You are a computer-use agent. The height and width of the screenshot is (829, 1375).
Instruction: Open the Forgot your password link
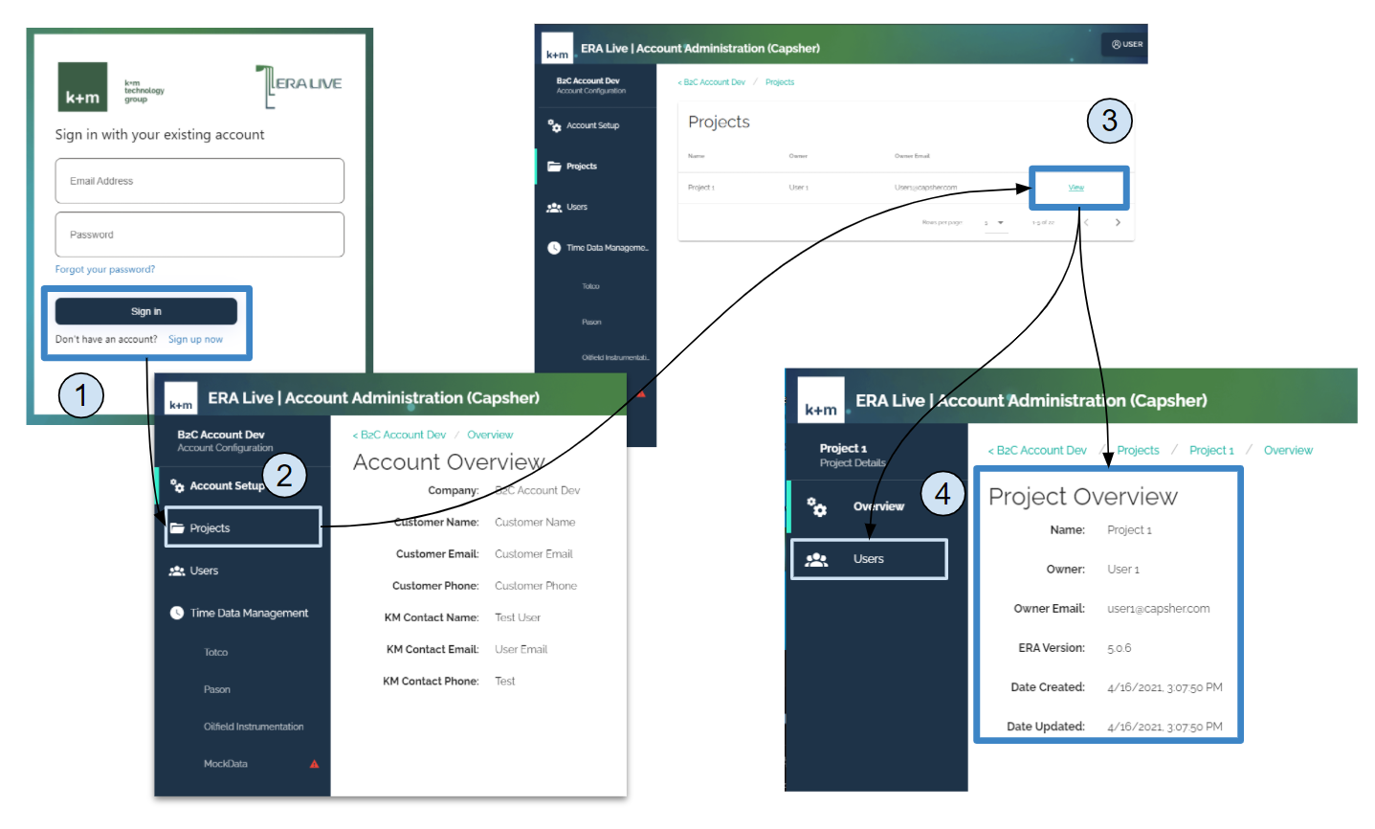[104, 270]
